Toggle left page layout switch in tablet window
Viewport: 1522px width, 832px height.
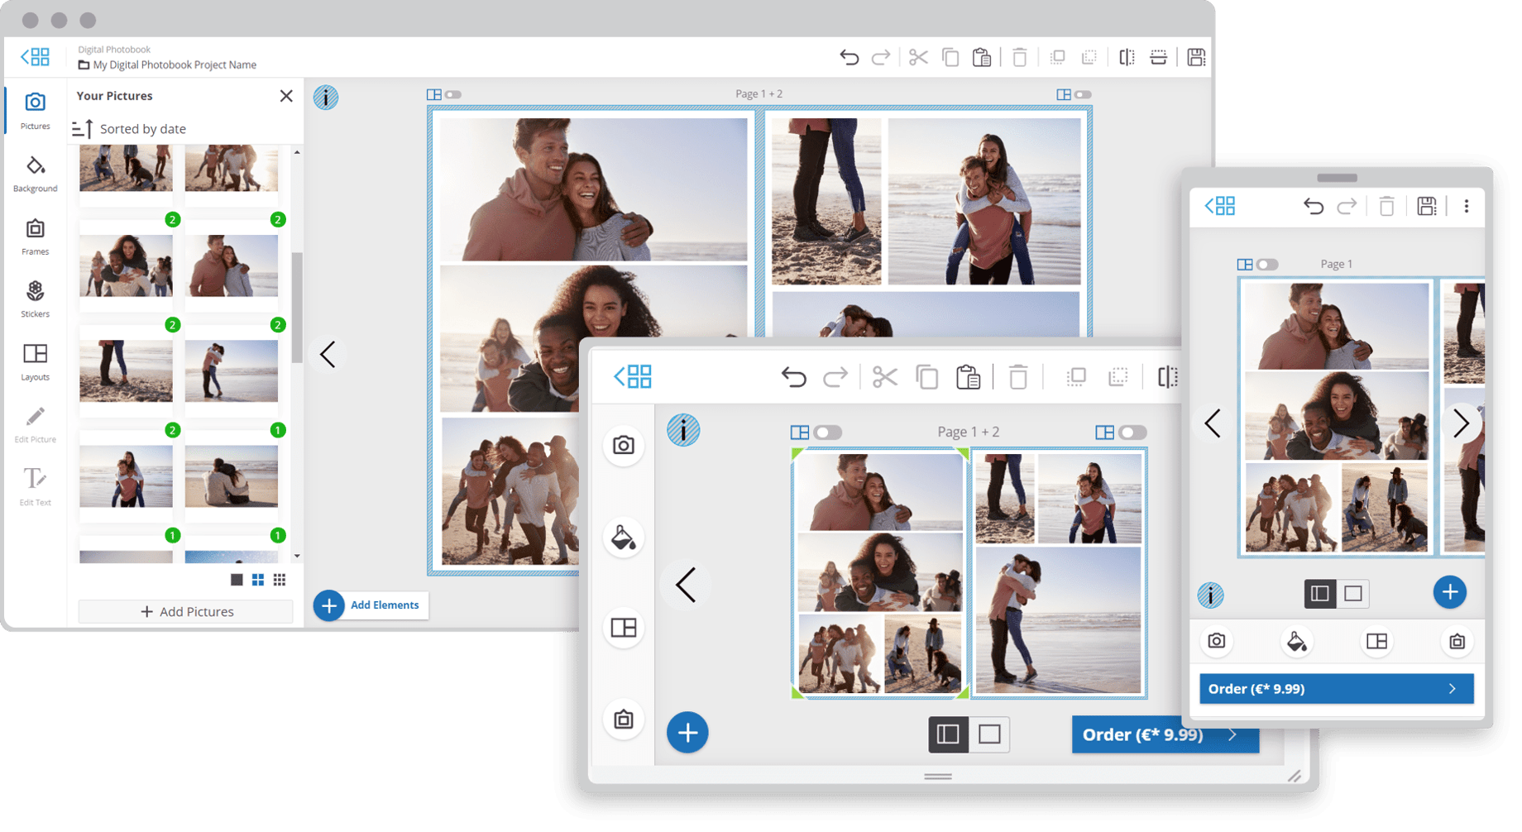pyautogui.click(x=827, y=433)
